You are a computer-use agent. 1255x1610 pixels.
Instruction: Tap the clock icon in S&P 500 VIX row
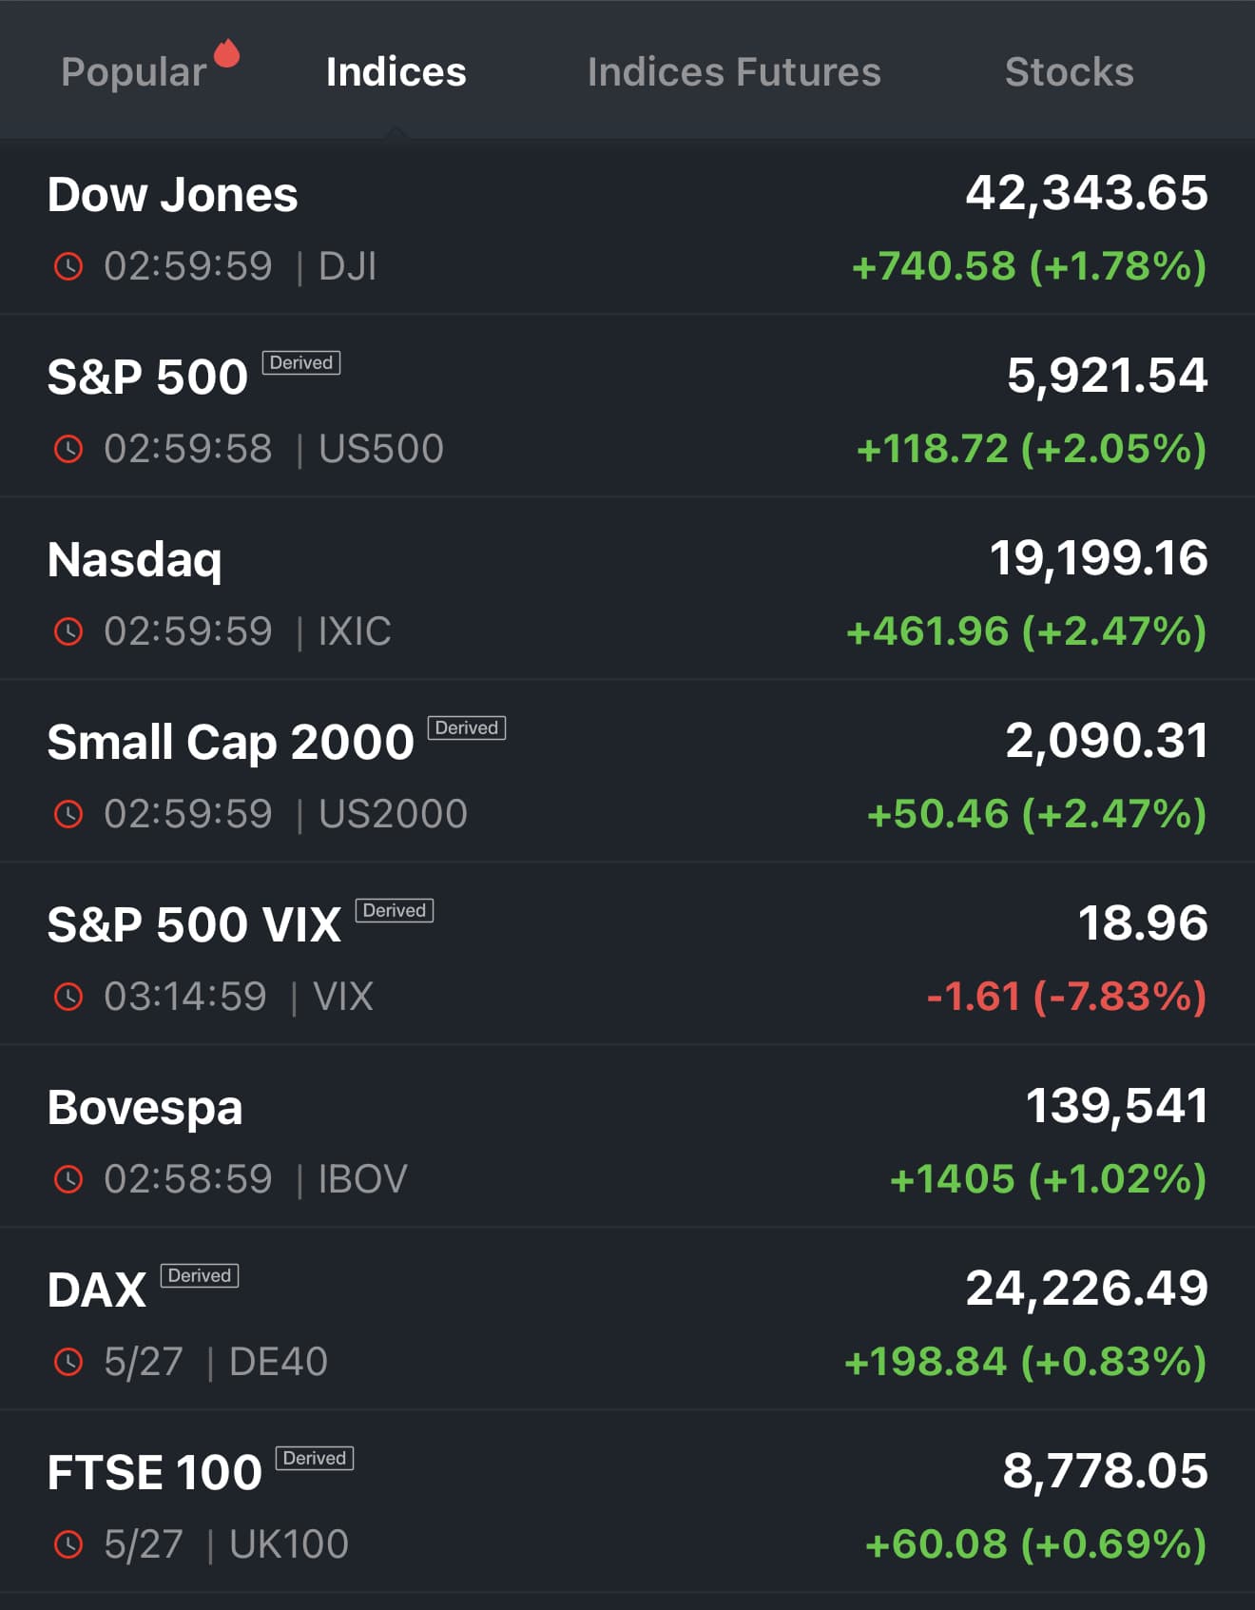coord(68,997)
